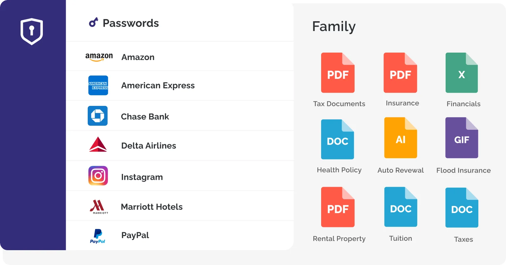Open the Rental Property PDF file
The width and height of the screenshot is (506, 265).
click(x=338, y=207)
